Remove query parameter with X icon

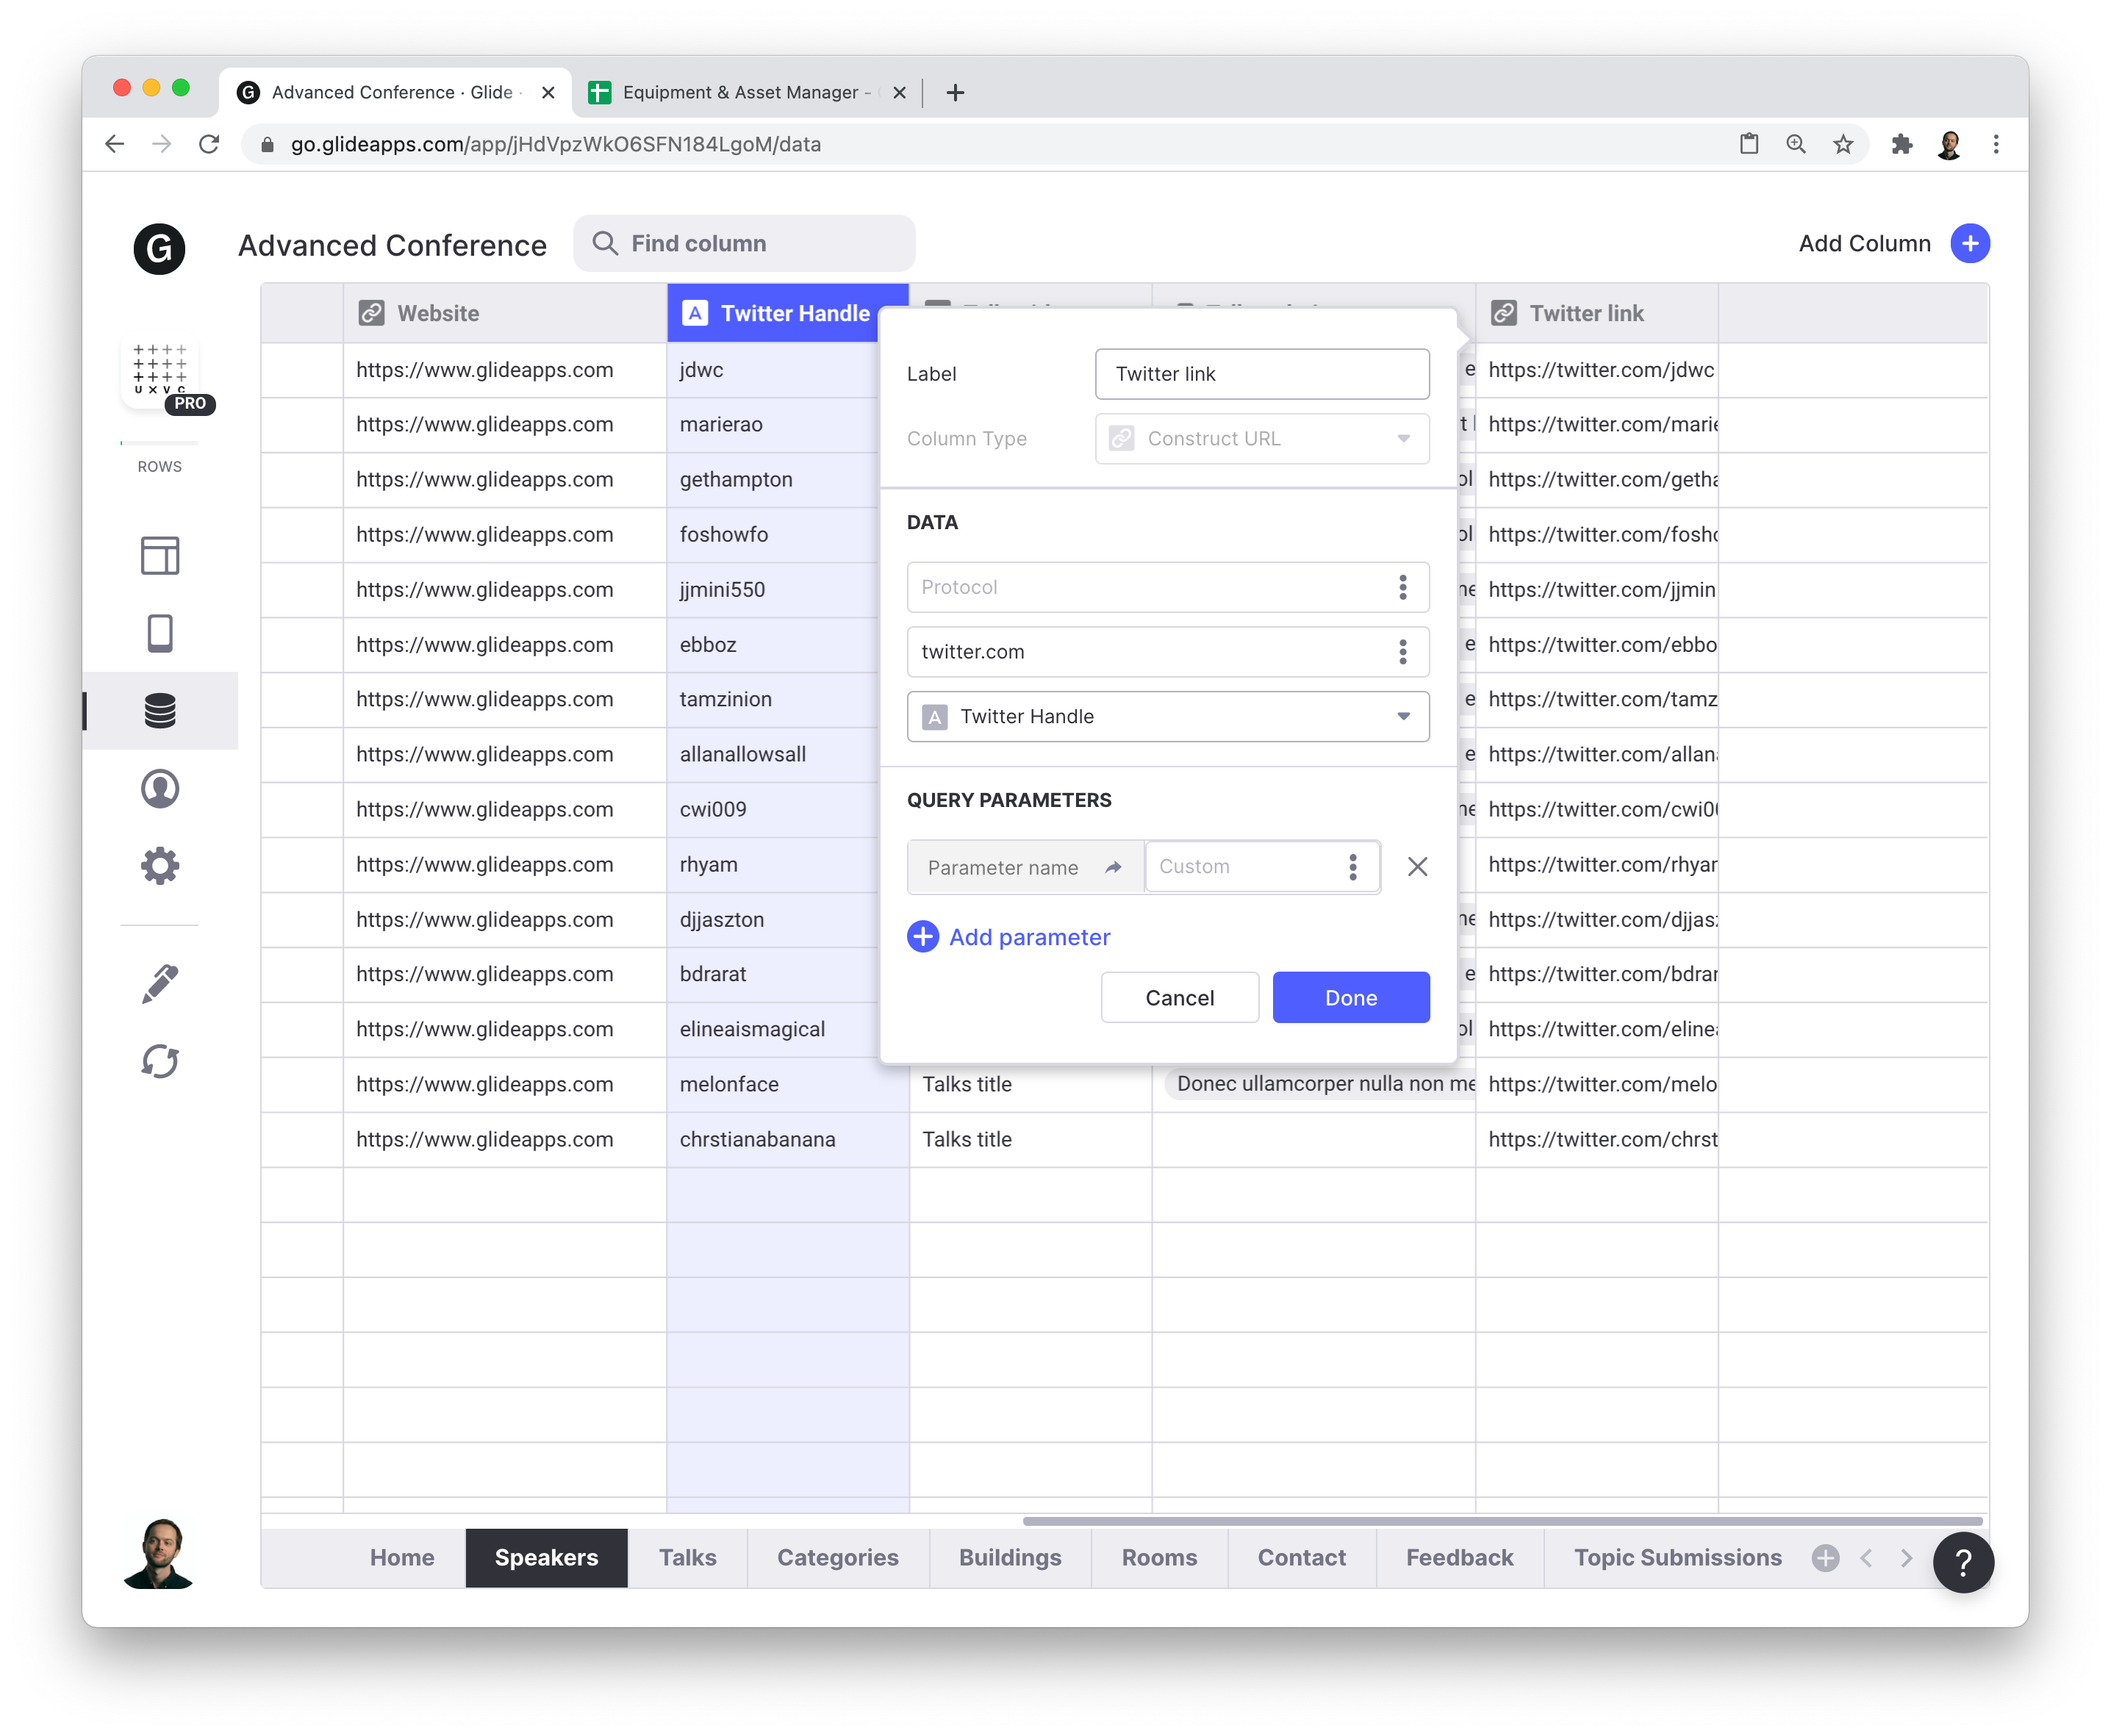tap(1417, 867)
